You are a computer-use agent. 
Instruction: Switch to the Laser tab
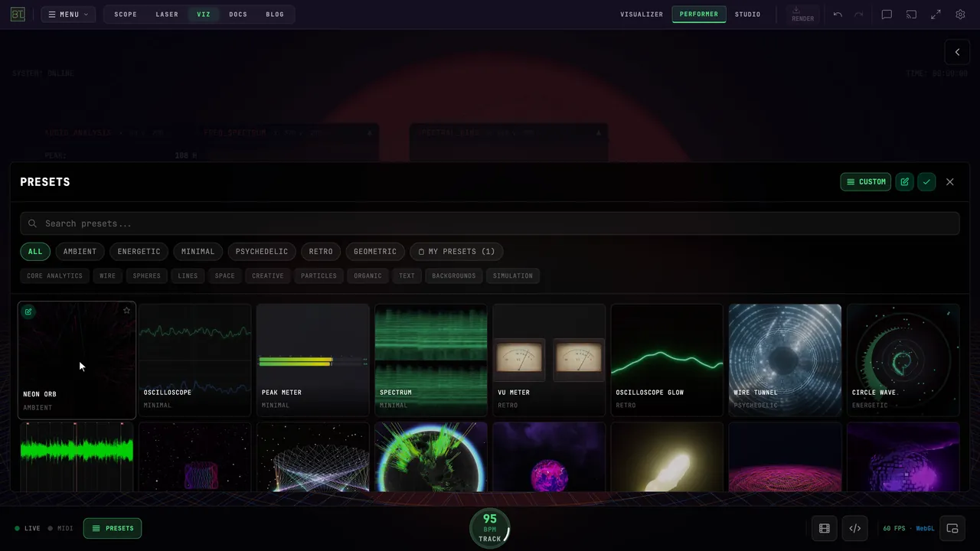click(x=167, y=15)
